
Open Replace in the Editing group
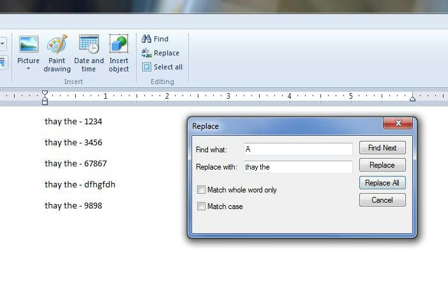tap(161, 53)
